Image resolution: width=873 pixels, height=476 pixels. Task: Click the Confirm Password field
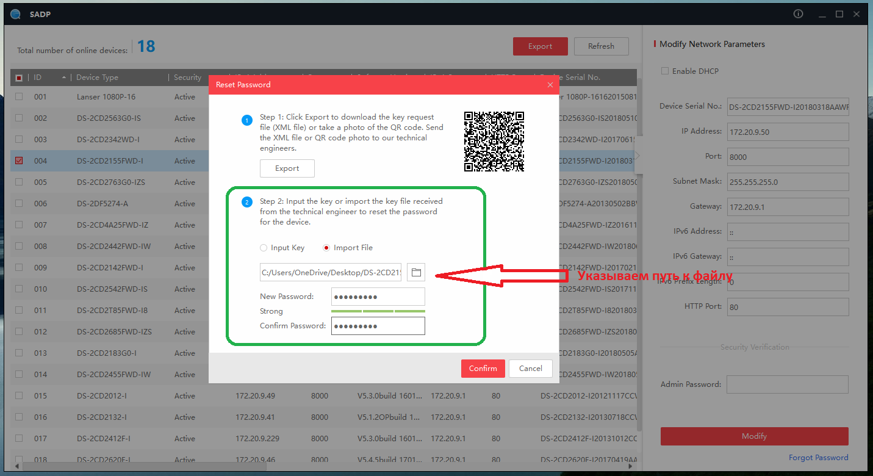tap(378, 326)
